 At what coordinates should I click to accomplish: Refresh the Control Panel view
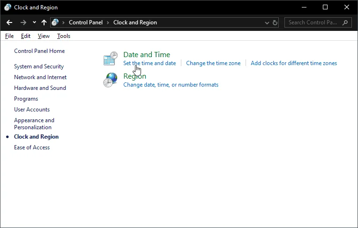coord(275,22)
